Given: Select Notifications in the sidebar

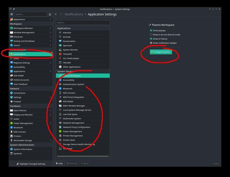Looking at the screenshot, I should pos(31,54).
